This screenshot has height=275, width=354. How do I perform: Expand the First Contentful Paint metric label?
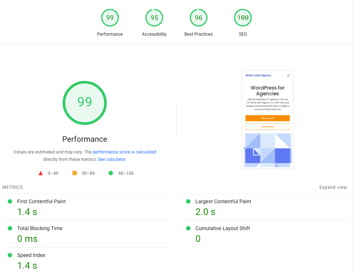tap(41, 201)
